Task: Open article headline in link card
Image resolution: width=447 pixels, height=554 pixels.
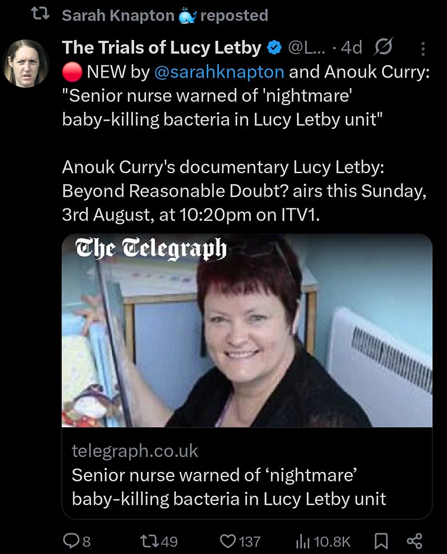Action: coord(229,487)
